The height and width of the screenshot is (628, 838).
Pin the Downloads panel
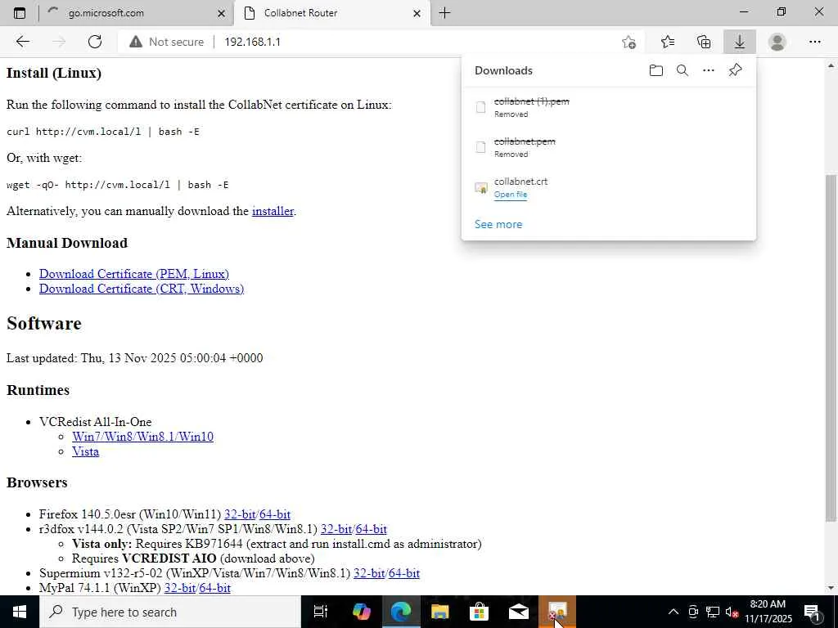click(x=736, y=70)
